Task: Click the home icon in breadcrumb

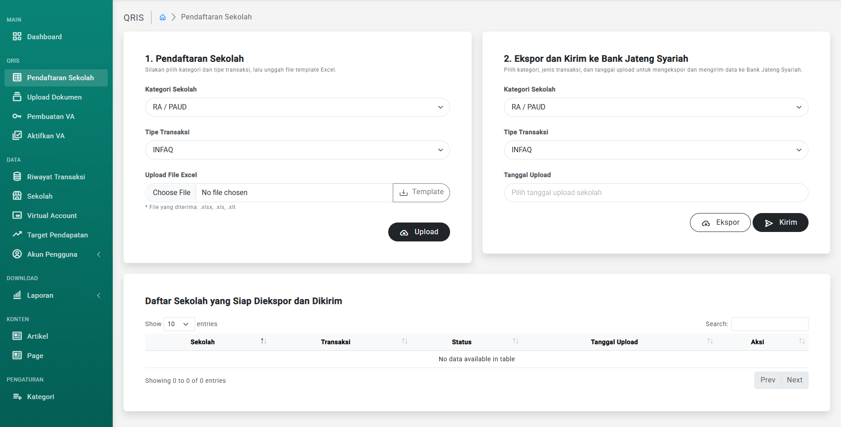Action: tap(163, 17)
